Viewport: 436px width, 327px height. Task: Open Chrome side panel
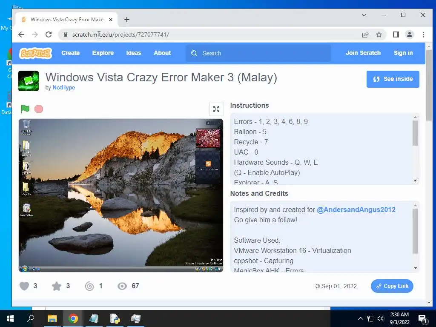click(x=396, y=34)
